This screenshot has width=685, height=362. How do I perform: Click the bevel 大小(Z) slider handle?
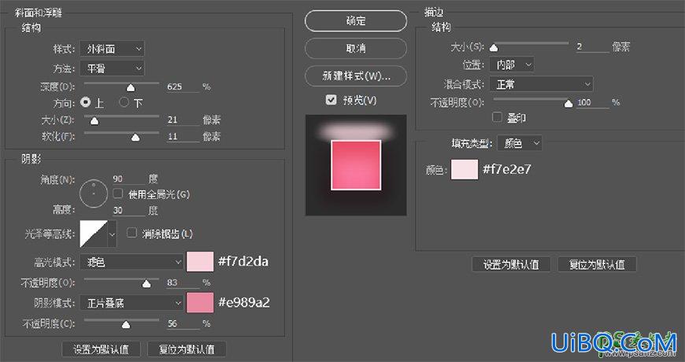coord(94,120)
